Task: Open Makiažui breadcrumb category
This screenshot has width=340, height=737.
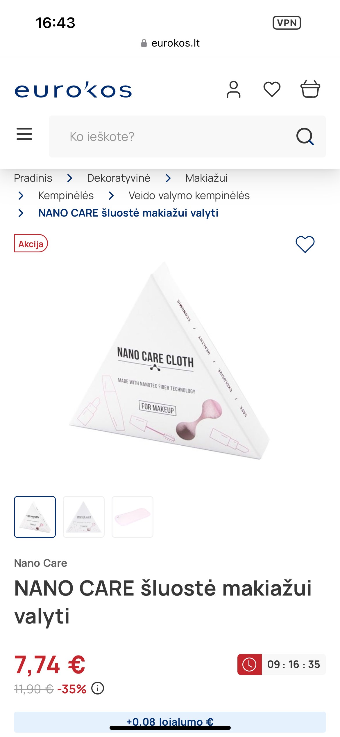Action: pos(206,178)
